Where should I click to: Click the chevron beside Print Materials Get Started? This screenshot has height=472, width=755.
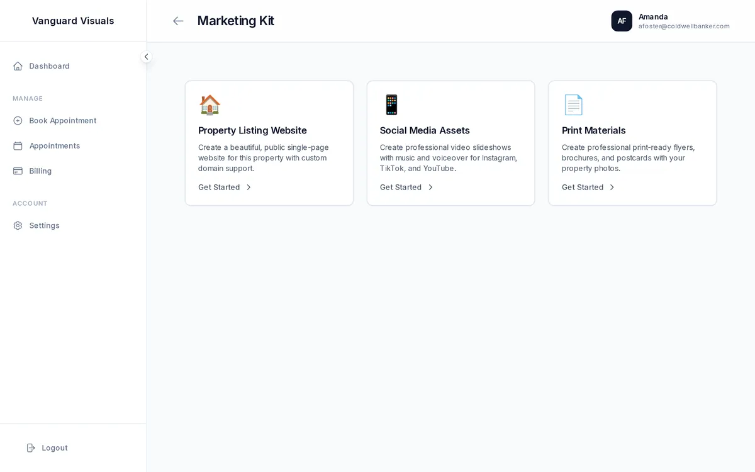612,187
